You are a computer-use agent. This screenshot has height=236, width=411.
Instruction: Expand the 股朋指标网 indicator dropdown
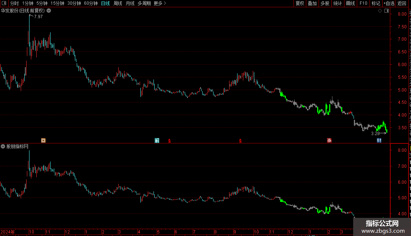(3, 147)
